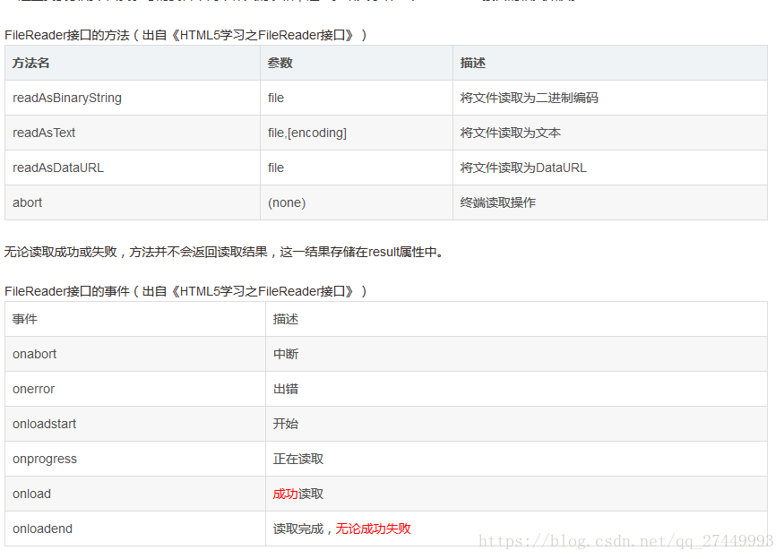This screenshot has height=559, width=784.
Task: Select the onerror event cell
Action: click(135, 389)
